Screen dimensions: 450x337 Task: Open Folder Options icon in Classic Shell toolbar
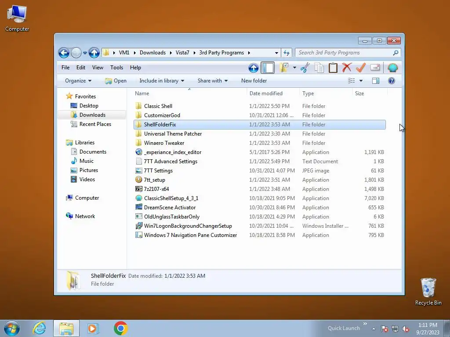[283, 68]
